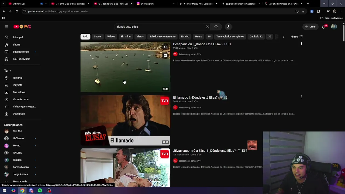This screenshot has height=194, width=345.
Task: Click the search magnifier button
Action: coord(216,27)
